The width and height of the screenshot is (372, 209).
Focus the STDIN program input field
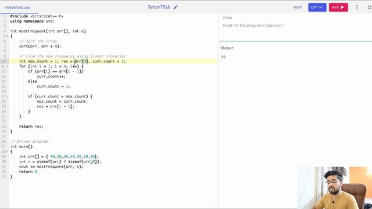click(x=295, y=26)
